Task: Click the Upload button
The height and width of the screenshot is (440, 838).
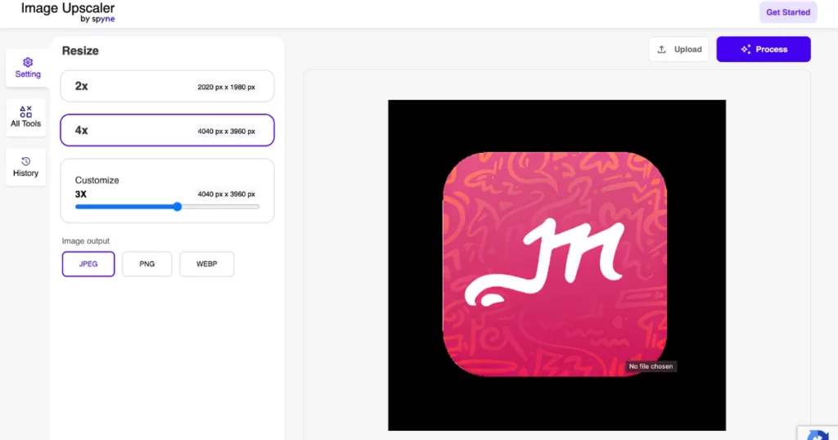Action: click(678, 49)
